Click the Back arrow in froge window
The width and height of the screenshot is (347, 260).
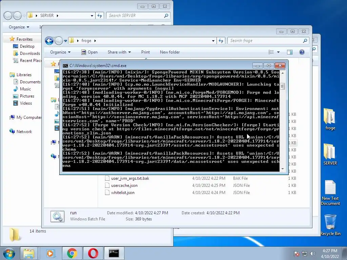(x=49, y=41)
